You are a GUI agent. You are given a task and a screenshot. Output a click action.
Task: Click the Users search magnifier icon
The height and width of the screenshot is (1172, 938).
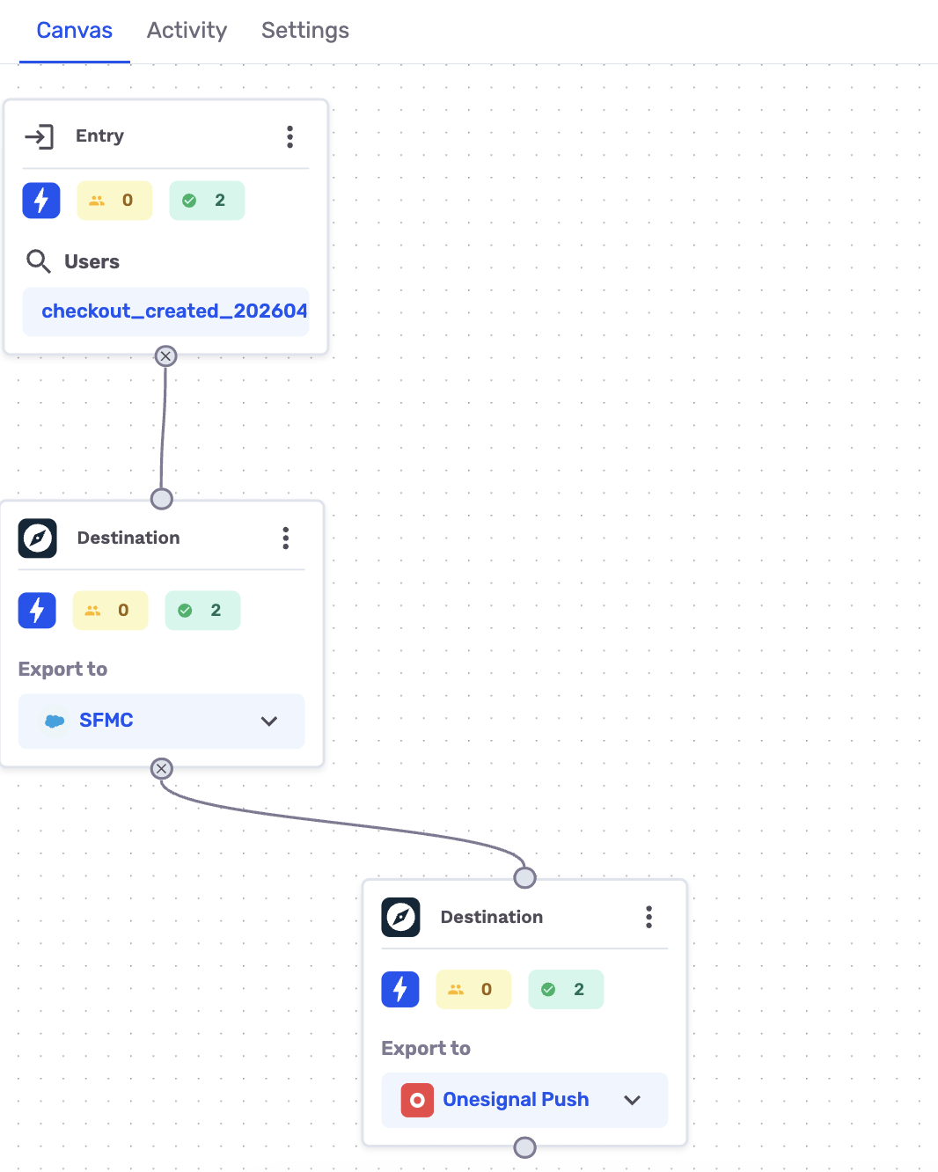pyautogui.click(x=38, y=261)
